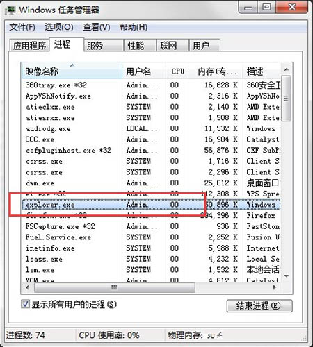Switch to the 进程 tab
Viewport: 313px width, 347px height.
[x=67, y=44]
